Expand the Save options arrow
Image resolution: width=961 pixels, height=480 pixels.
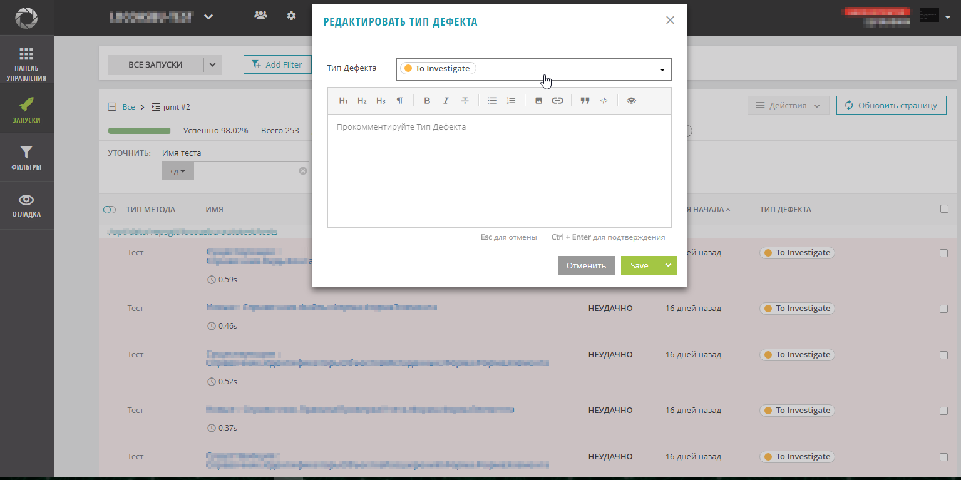point(668,265)
